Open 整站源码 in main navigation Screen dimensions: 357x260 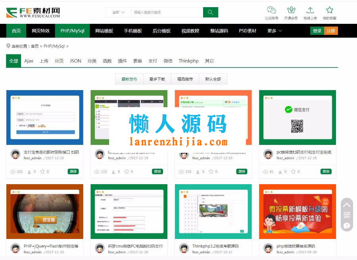click(219, 31)
